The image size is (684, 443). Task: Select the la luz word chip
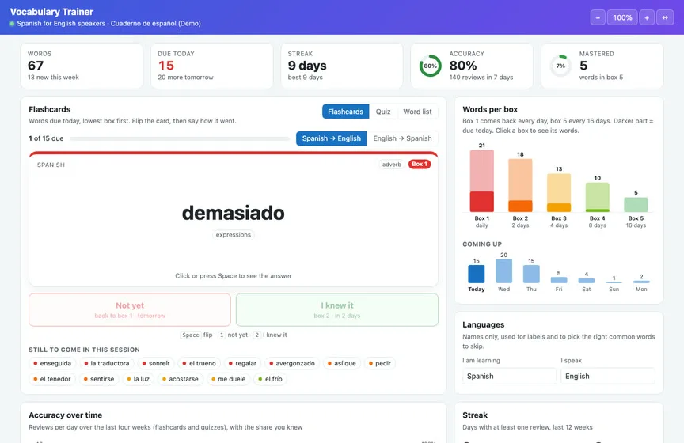point(138,379)
